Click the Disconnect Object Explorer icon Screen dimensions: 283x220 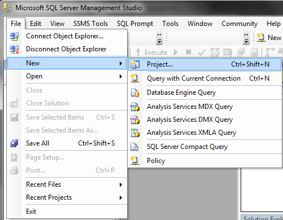click(14, 49)
